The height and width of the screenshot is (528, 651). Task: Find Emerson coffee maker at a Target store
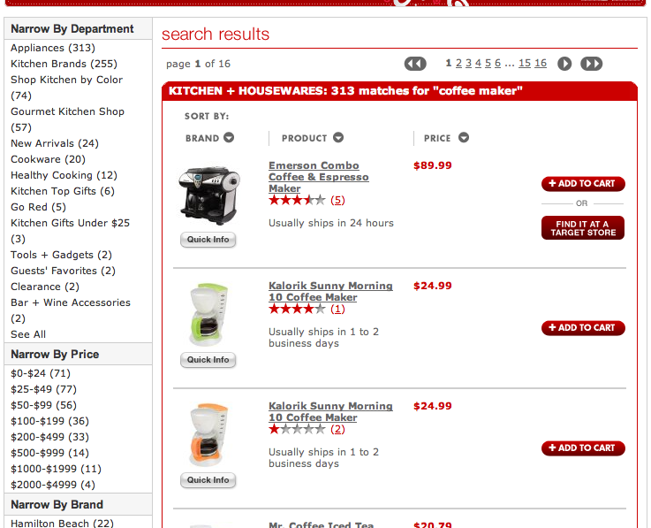click(583, 228)
